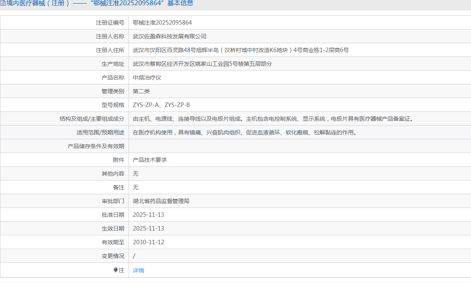Click the page title 境内医疗器械（注册）基本信息
The image size is (471, 283).
click(x=99, y=3)
